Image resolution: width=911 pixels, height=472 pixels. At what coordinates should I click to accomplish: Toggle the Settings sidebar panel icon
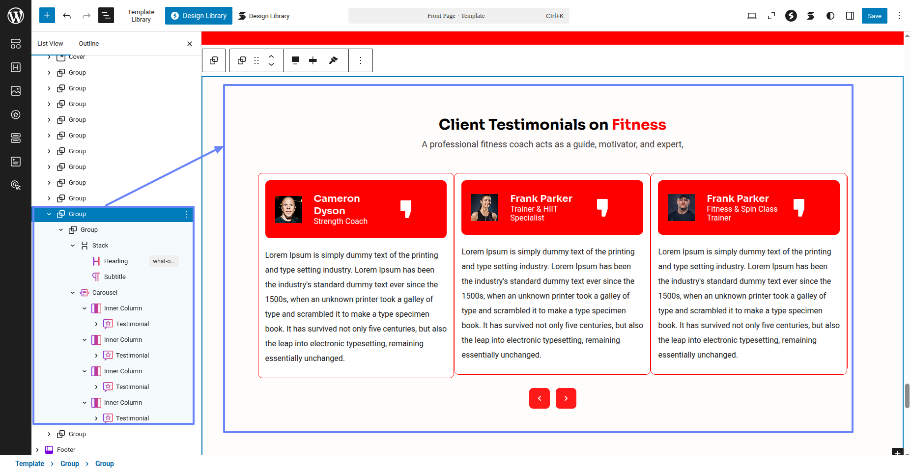click(850, 16)
